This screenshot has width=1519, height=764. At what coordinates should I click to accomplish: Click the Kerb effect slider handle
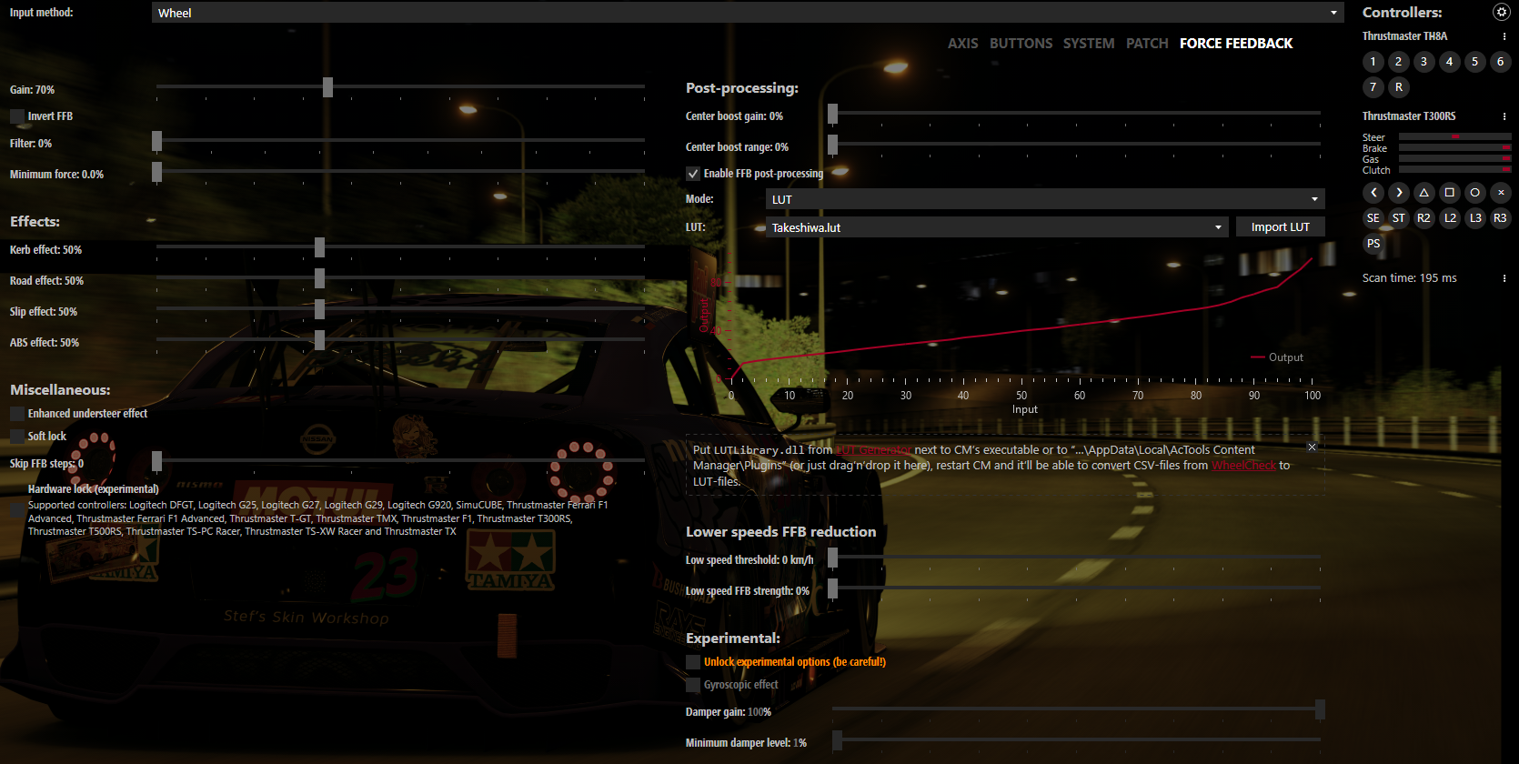point(319,247)
